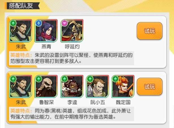Select 阮小五 hero portrait
The image size is (174, 128).
pos(97,87)
